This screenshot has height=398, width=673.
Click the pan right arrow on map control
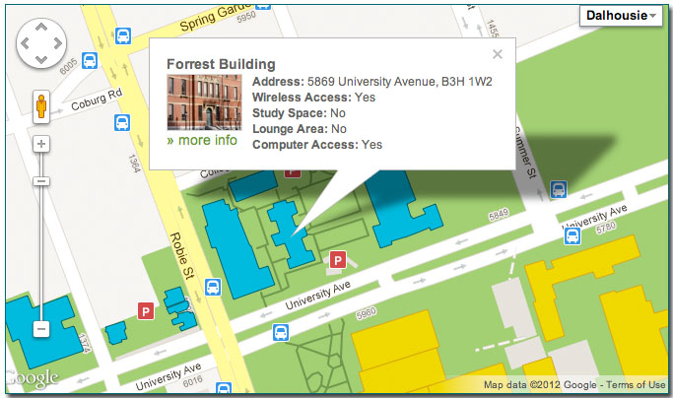pos(58,44)
